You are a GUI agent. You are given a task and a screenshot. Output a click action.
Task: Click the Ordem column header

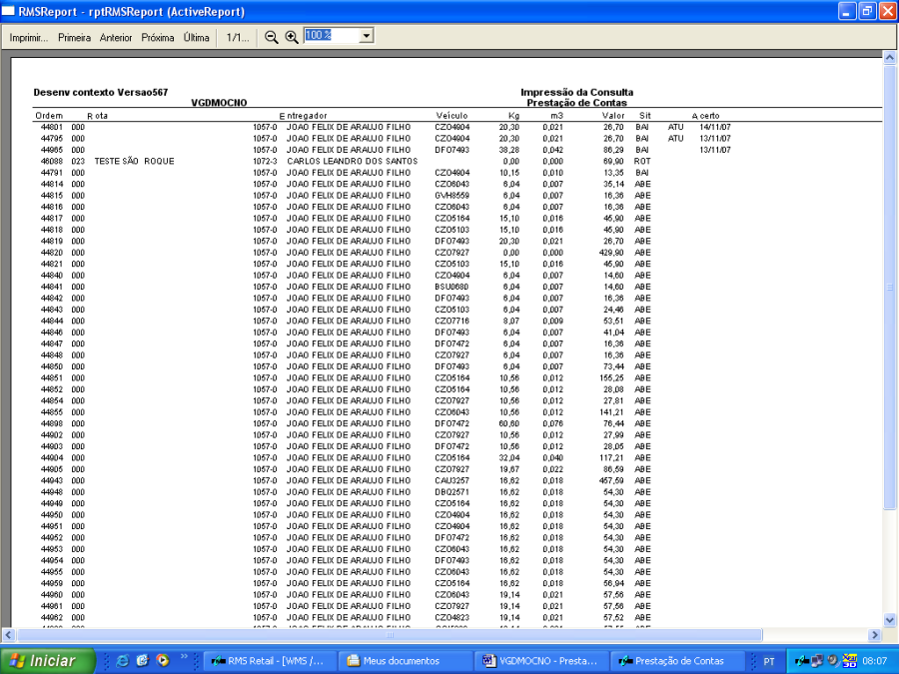pos(49,116)
